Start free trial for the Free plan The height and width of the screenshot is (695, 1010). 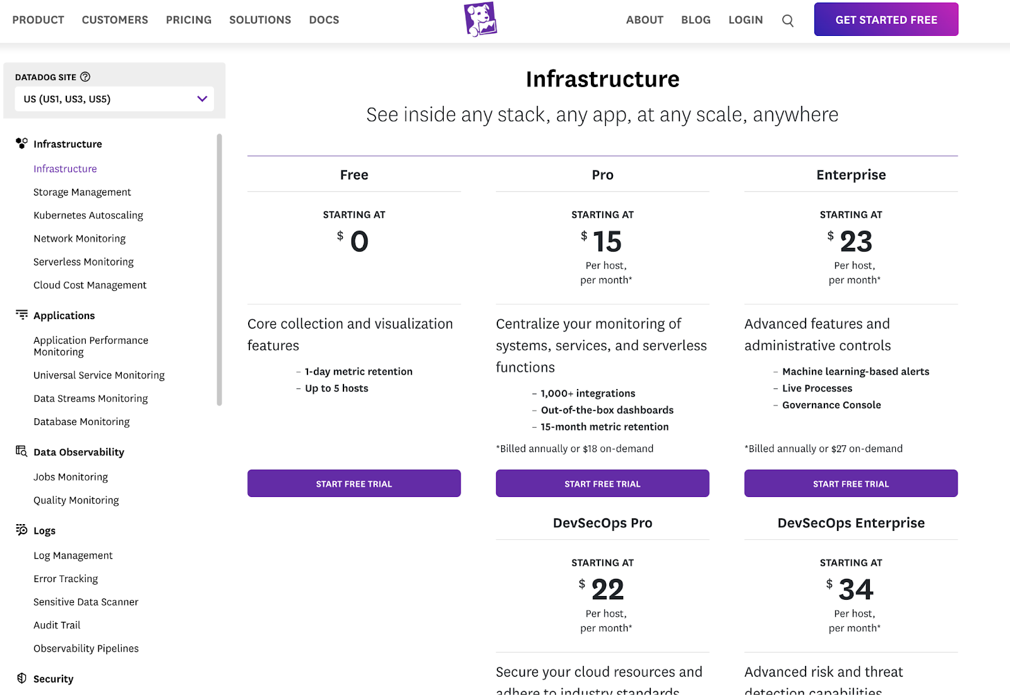click(354, 483)
